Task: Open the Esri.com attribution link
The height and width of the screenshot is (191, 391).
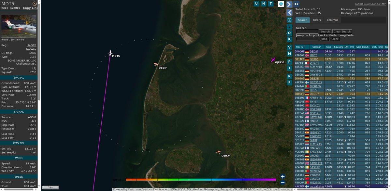Action: coord(133,189)
